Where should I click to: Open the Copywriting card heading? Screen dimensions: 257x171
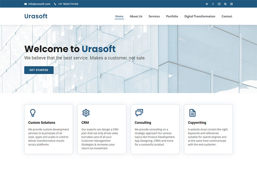click(197, 123)
